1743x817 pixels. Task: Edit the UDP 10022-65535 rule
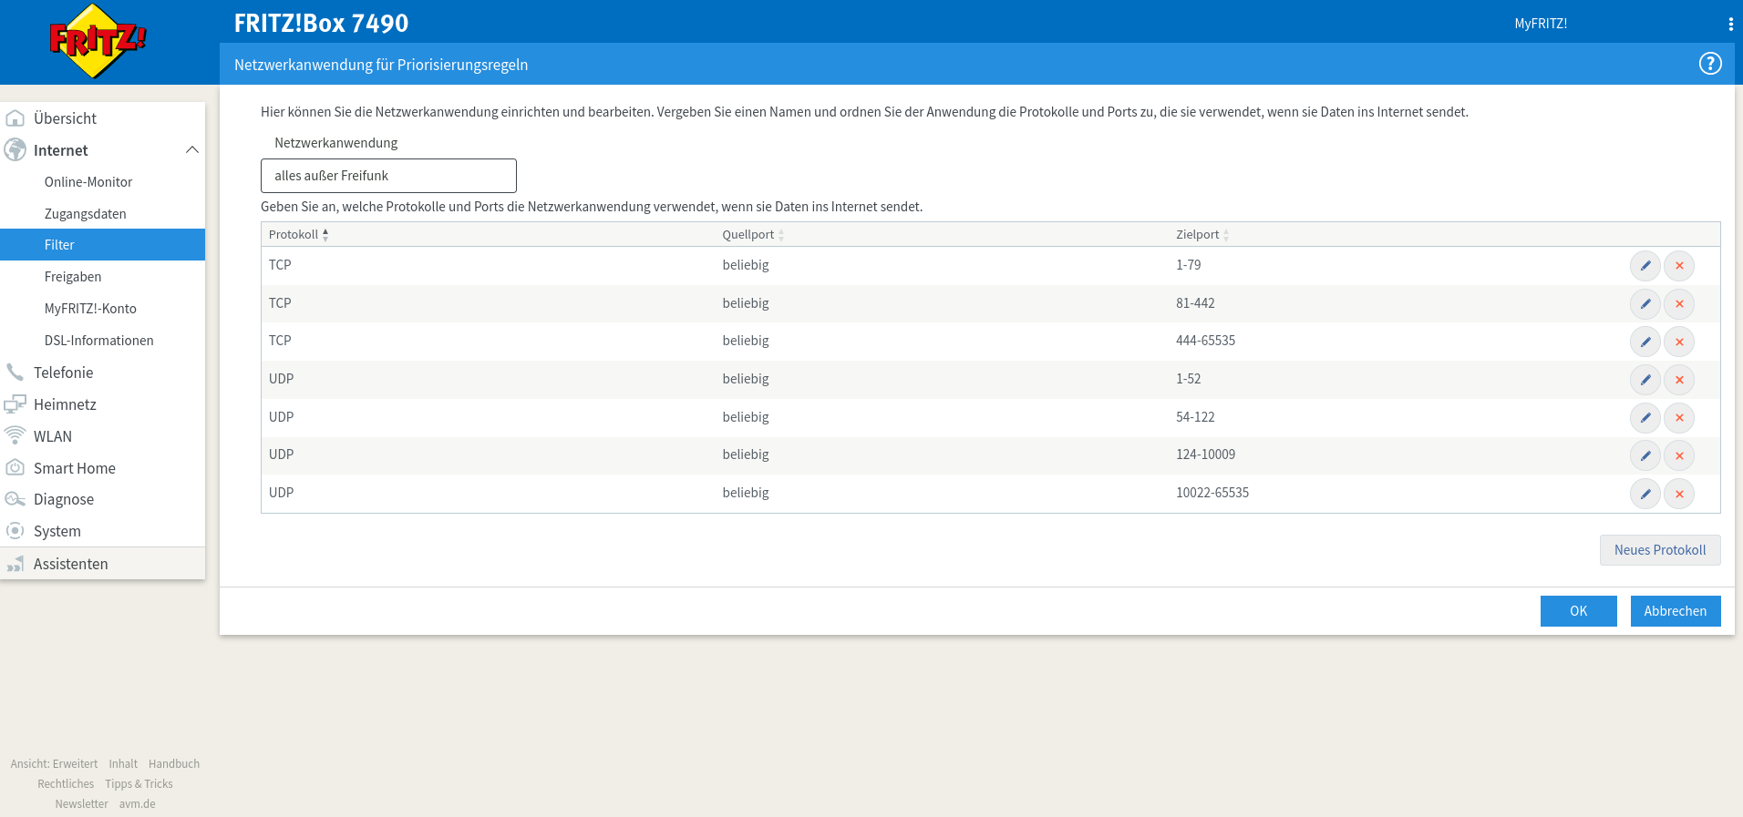pyautogui.click(x=1645, y=494)
